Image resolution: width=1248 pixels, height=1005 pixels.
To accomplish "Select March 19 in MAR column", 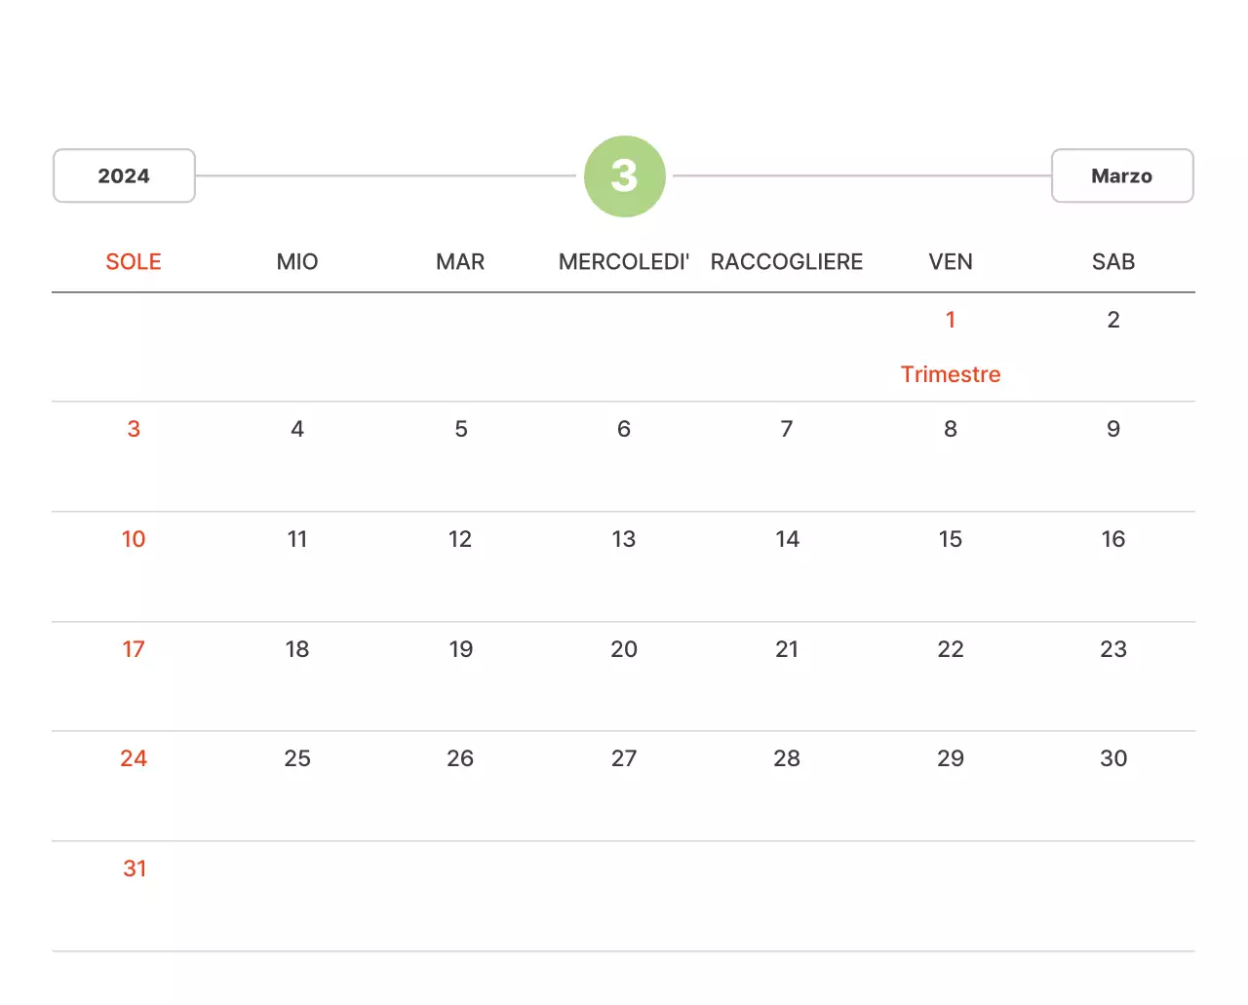I will (x=460, y=649).
